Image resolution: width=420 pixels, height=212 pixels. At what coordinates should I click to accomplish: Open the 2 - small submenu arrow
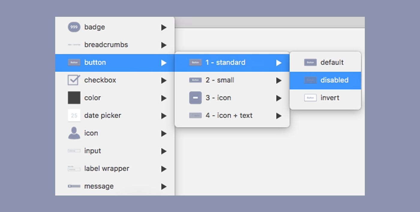click(279, 80)
